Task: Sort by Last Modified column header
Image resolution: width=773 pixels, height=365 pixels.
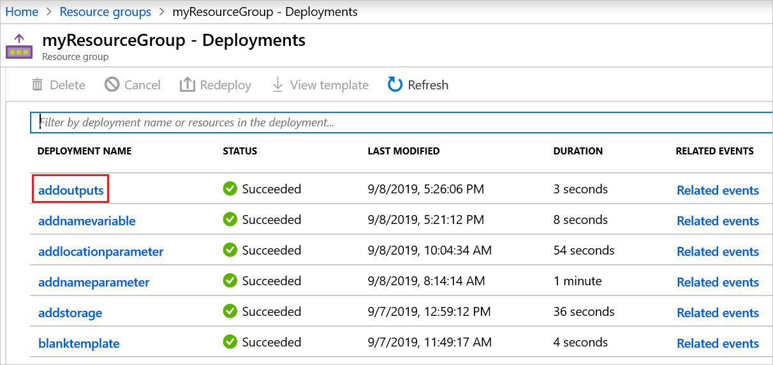Action: (x=403, y=151)
